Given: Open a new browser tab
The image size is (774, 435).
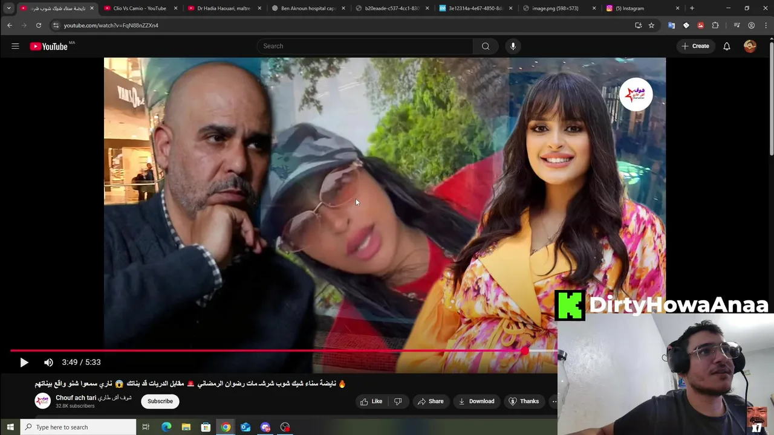Looking at the screenshot, I should (x=692, y=8).
